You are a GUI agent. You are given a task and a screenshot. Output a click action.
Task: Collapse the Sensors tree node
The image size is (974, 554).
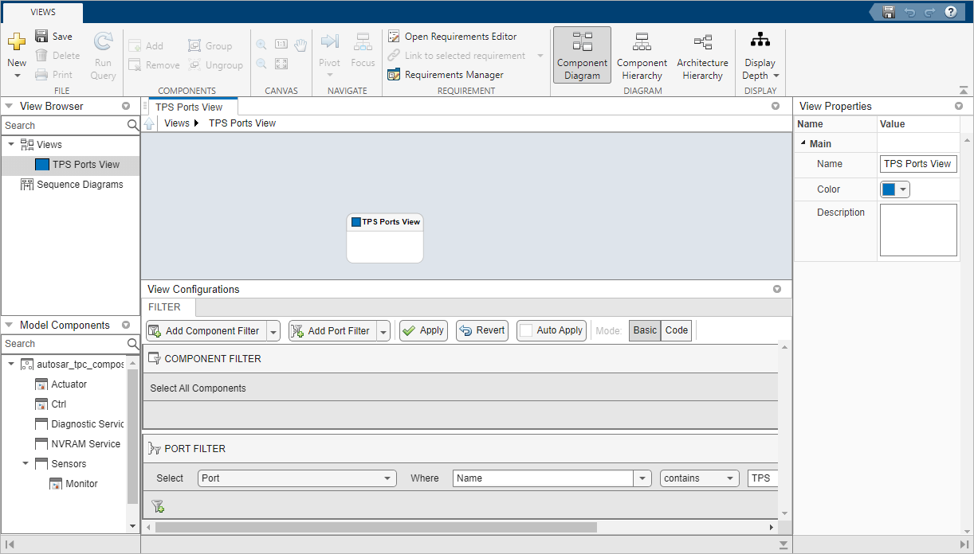click(x=26, y=463)
